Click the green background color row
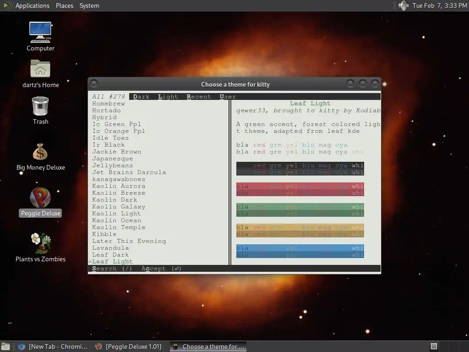Image resolution: width=469 pixels, height=352 pixels. tap(300, 210)
